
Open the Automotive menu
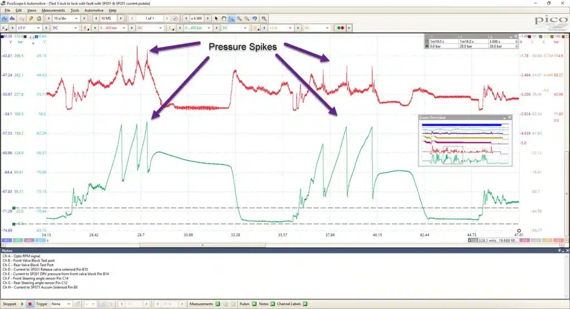tap(94, 11)
